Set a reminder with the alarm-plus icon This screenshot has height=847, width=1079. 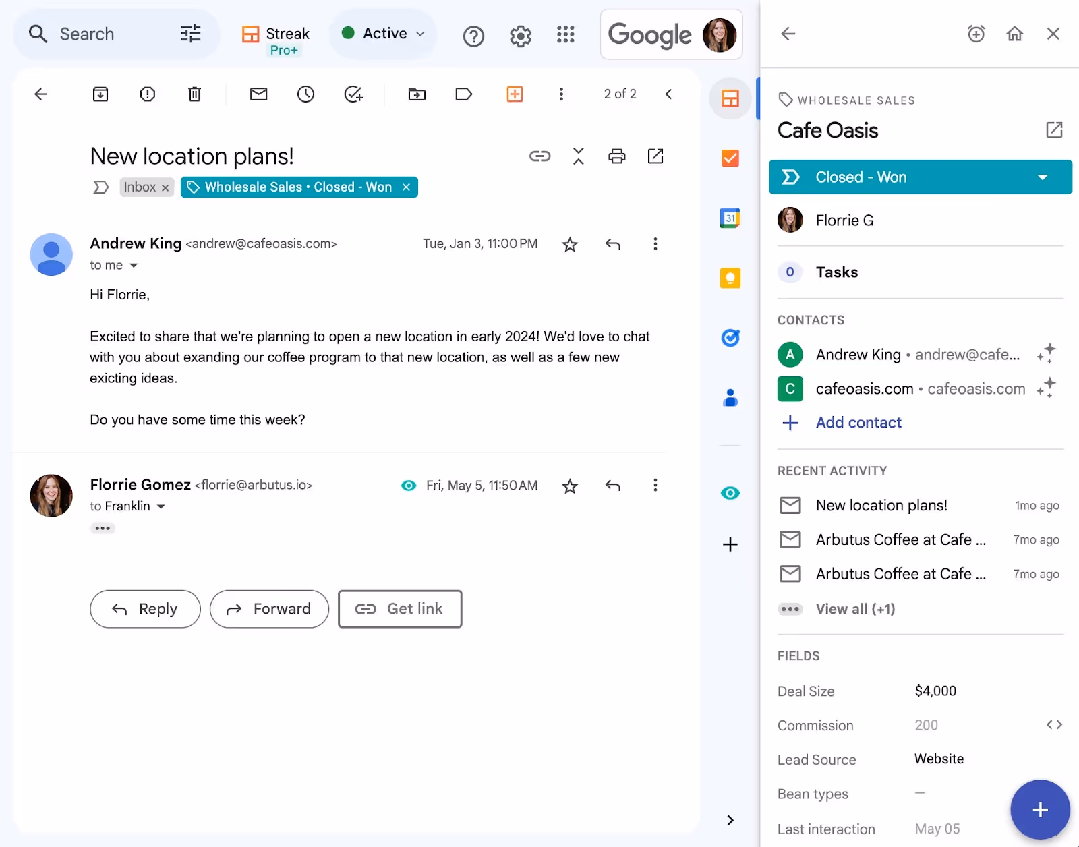coord(976,34)
